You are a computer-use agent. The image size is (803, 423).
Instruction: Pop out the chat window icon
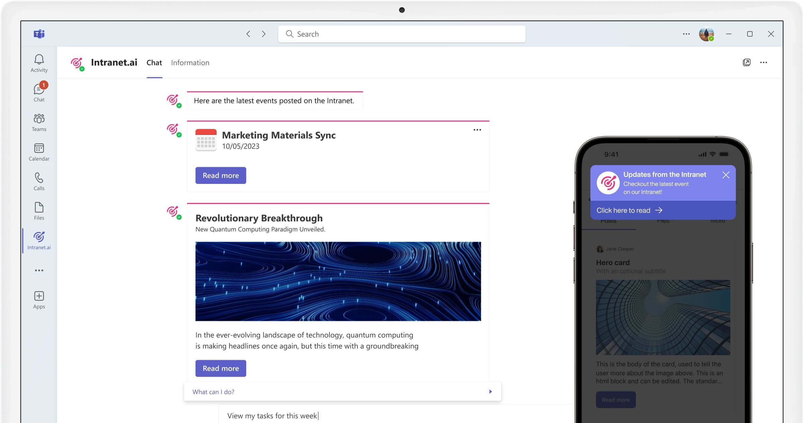tap(746, 62)
